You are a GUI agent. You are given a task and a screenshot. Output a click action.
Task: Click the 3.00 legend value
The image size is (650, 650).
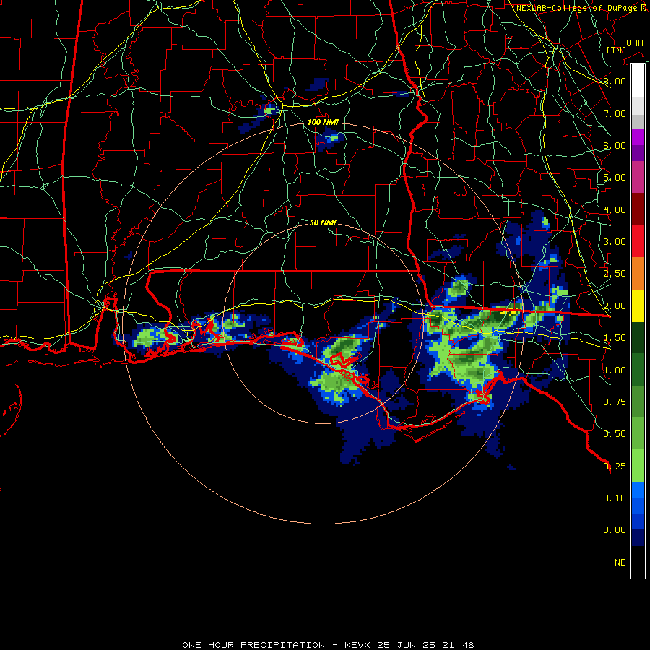(615, 242)
